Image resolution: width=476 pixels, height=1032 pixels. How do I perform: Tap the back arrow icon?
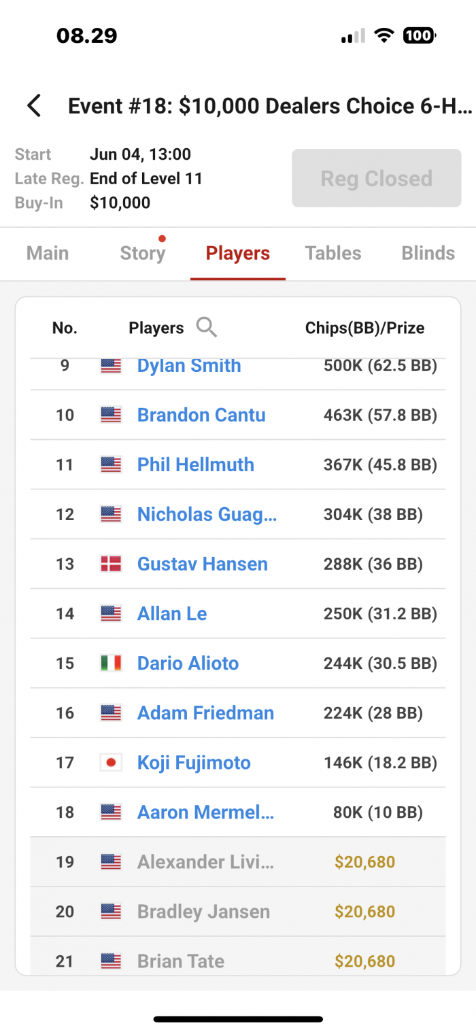pyautogui.click(x=33, y=106)
